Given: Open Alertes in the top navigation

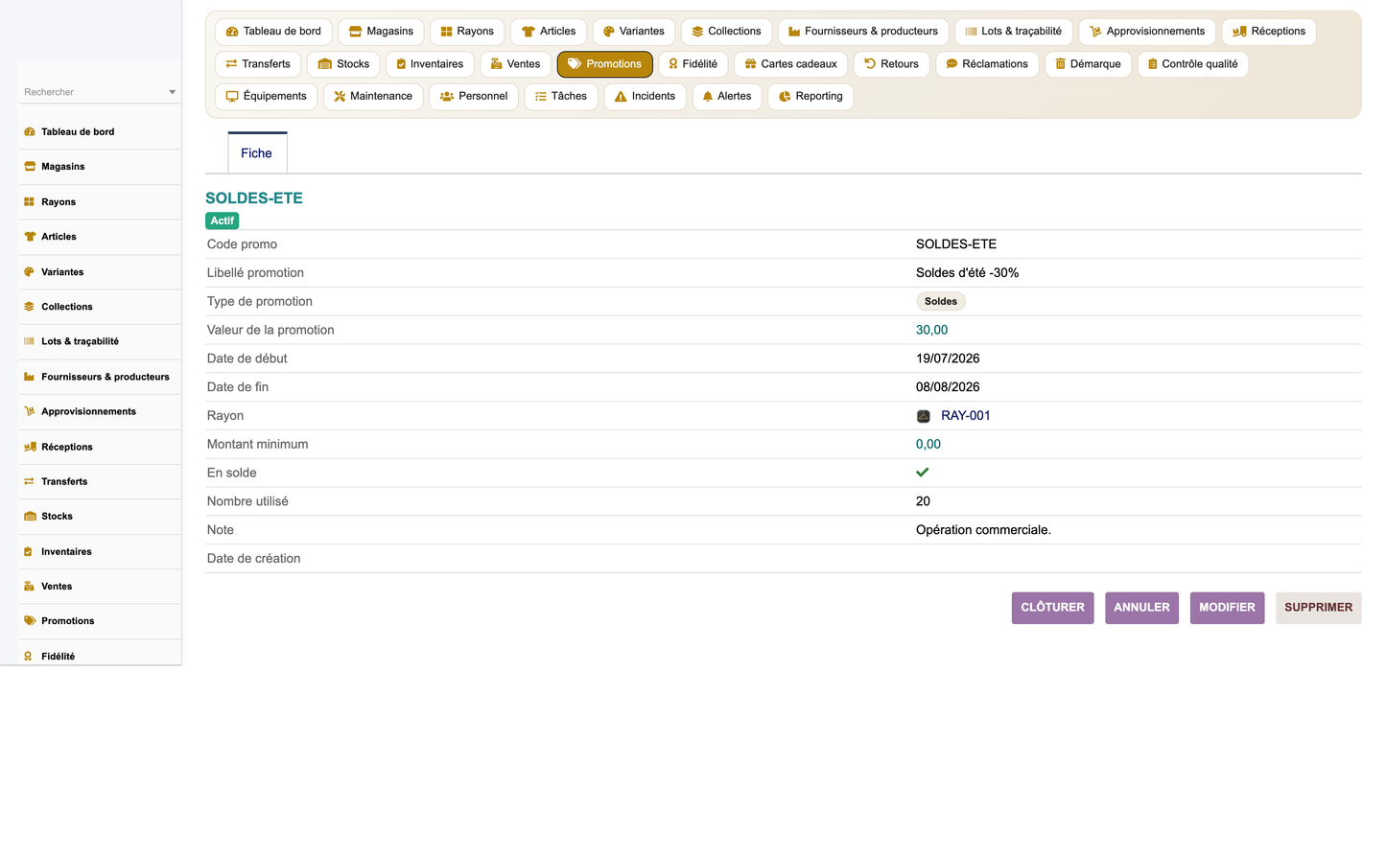Looking at the screenshot, I should [x=727, y=97].
